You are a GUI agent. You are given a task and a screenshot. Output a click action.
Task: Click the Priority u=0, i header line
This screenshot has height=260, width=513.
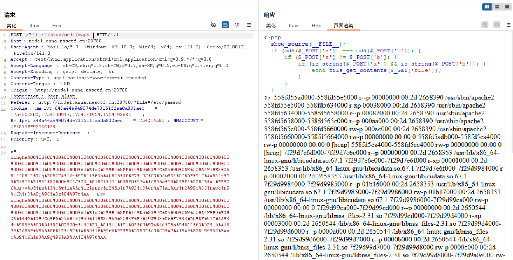(35, 139)
